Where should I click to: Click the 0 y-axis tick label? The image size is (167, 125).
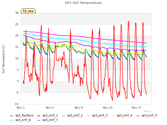click(18, 81)
